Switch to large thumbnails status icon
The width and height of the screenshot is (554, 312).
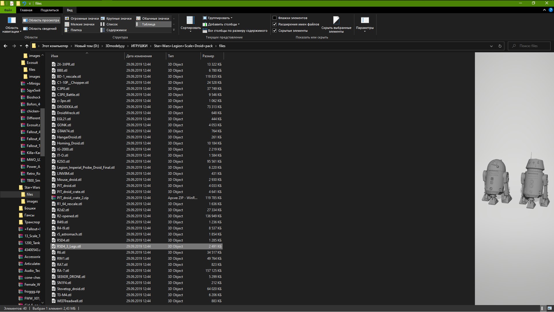pos(550,309)
